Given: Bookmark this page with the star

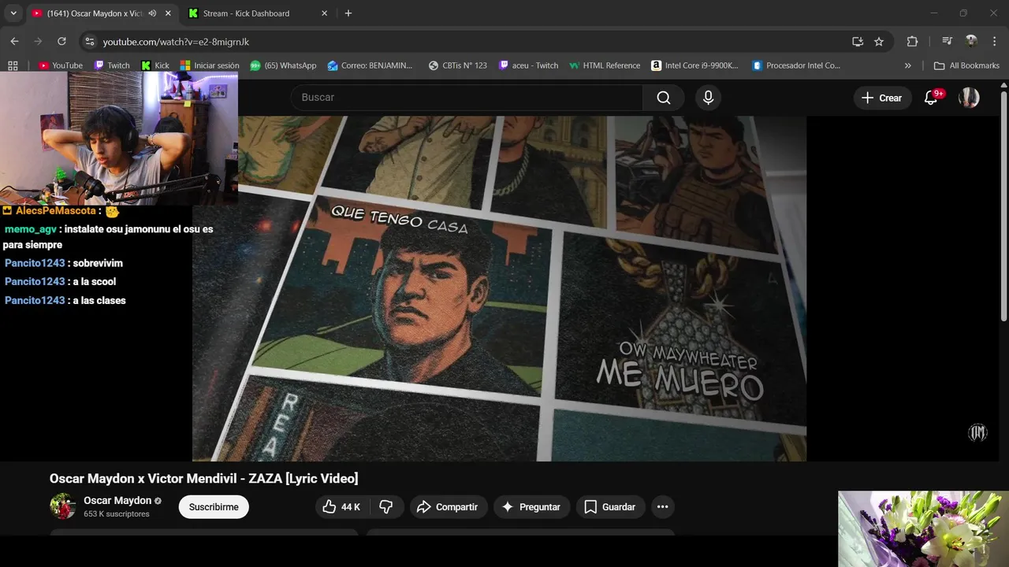Looking at the screenshot, I should [x=879, y=42].
